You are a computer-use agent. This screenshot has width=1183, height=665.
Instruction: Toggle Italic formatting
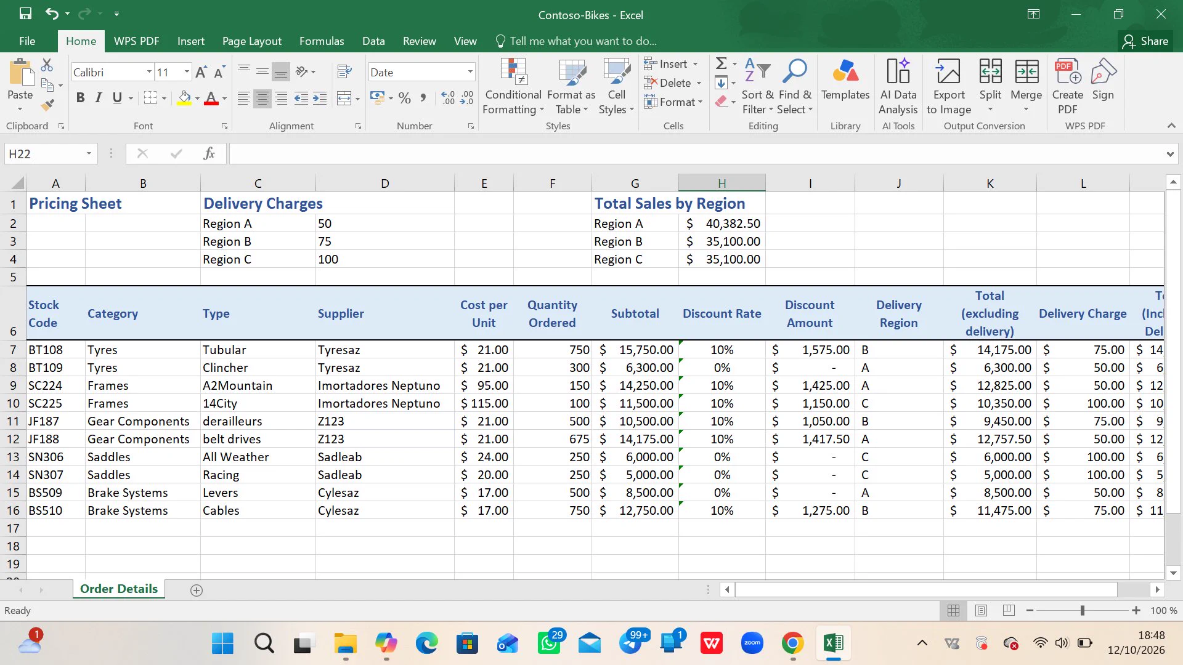click(99, 98)
